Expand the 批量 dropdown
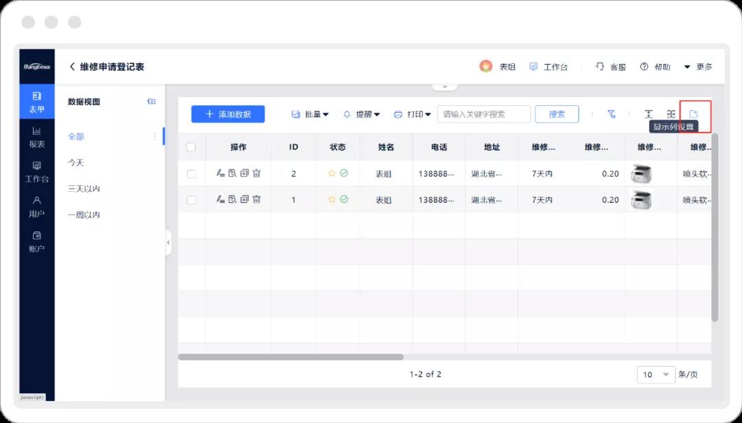Viewport: 742px width, 423px height. point(311,114)
